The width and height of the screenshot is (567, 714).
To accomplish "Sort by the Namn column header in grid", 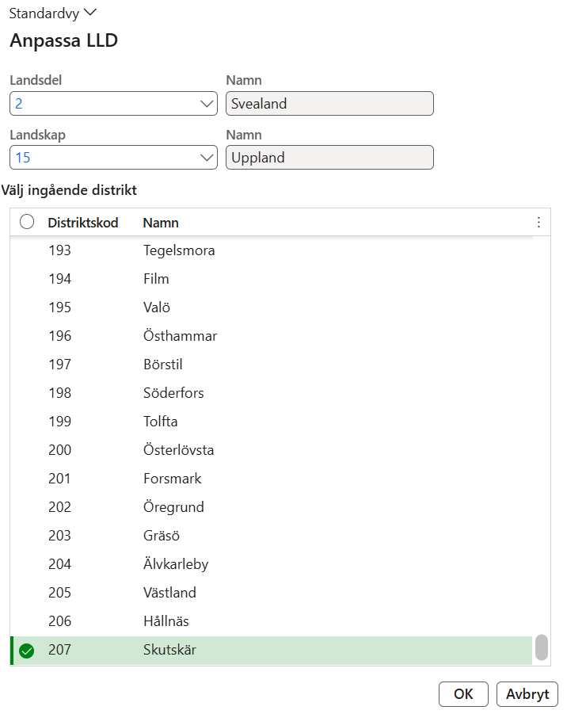I will (x=161, y=223).
